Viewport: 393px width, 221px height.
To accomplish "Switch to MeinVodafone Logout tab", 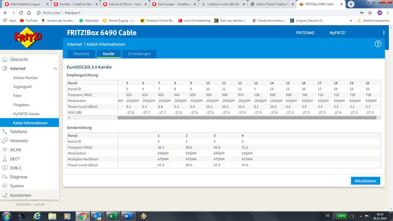I will (25, 4).
